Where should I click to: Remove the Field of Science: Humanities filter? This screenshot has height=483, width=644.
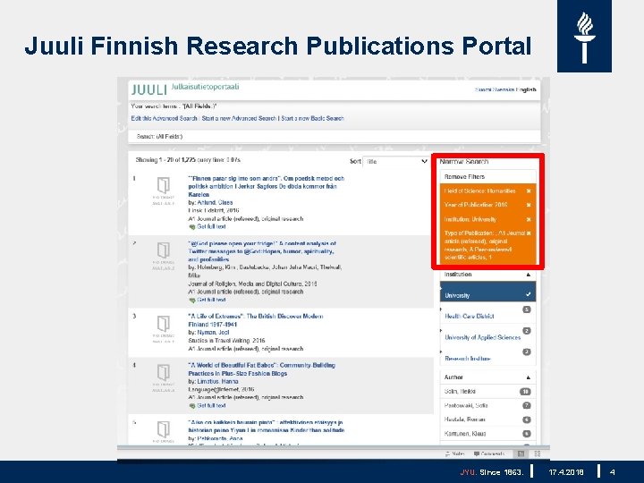pos(529,191)
